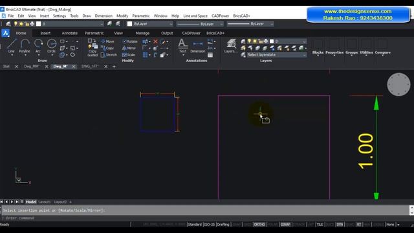The image size is (414, 233).
Task: Open the ByLayer lineweight dropdown
Action: click(272, 24)
